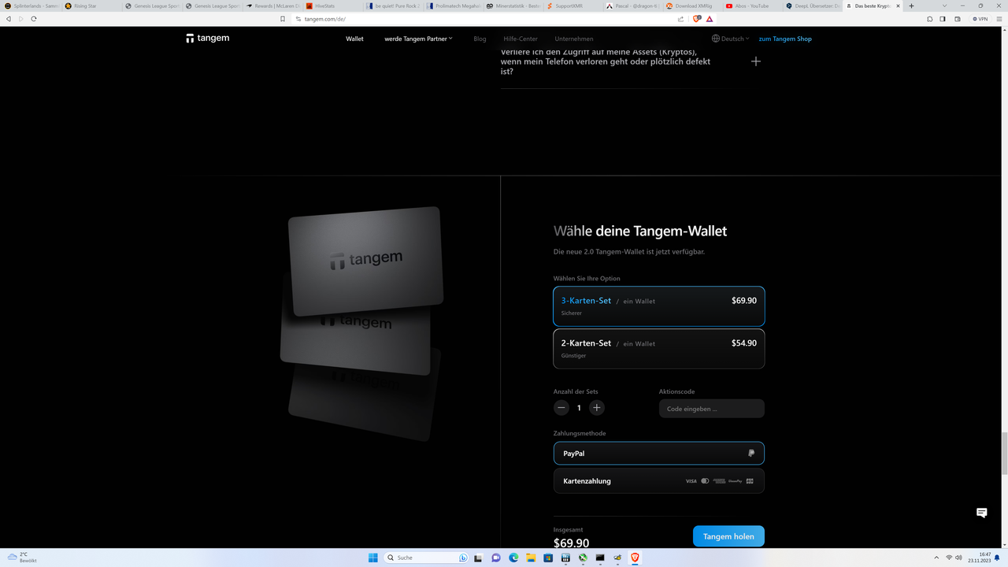Viewport: 1008px width, 567px height.
Task: Select the 2-Karten-Set option
Action: [x=659, y=348]
